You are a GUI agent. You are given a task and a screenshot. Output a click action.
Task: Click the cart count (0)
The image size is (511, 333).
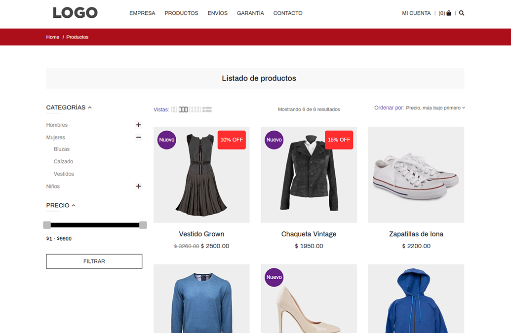(441, 13)
